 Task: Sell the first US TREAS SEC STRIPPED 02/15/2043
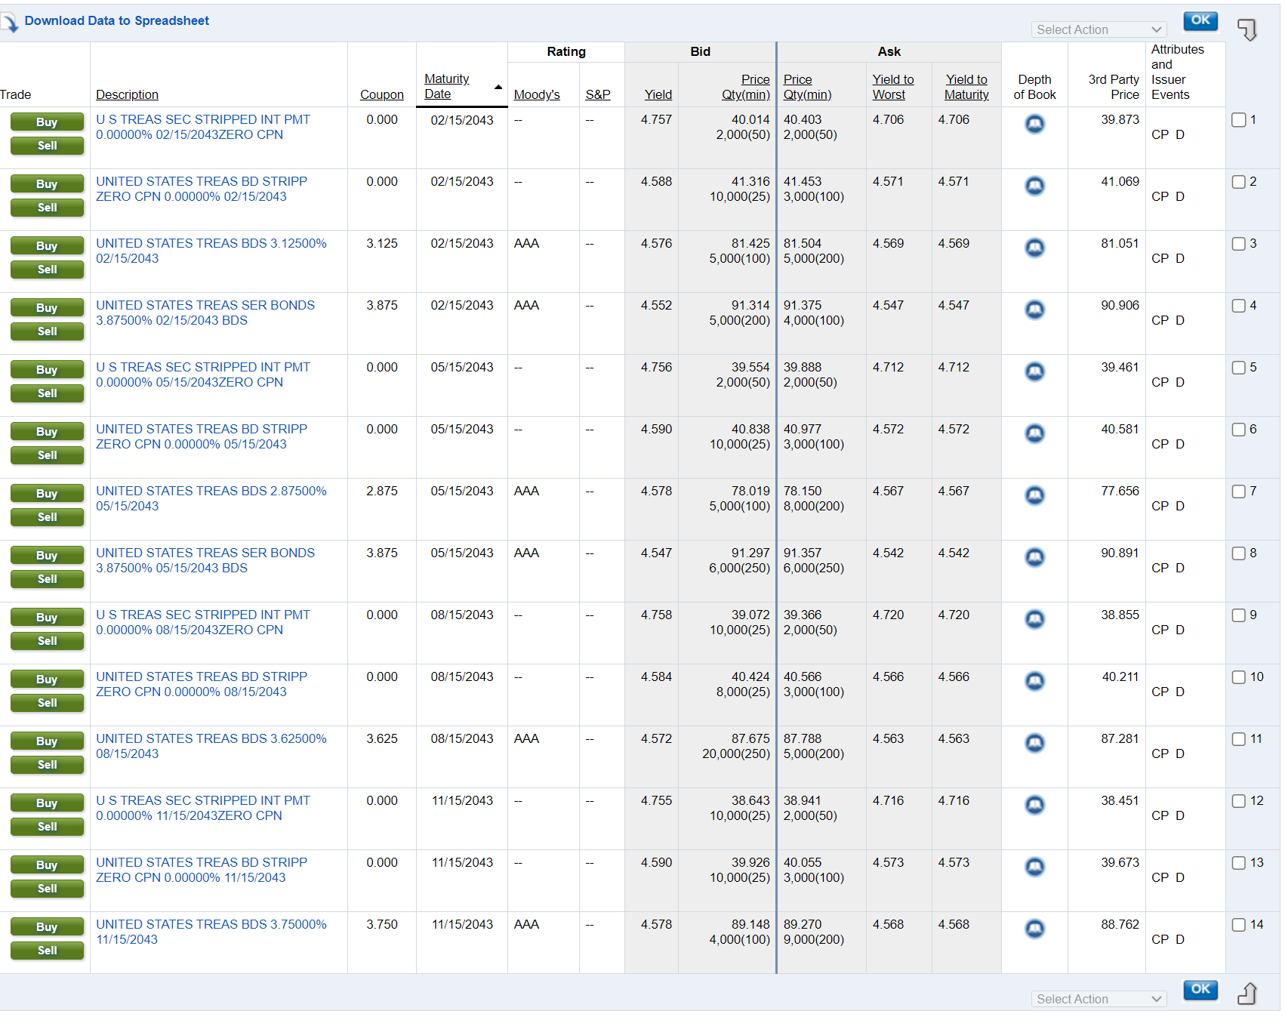(x=47, y=146)
